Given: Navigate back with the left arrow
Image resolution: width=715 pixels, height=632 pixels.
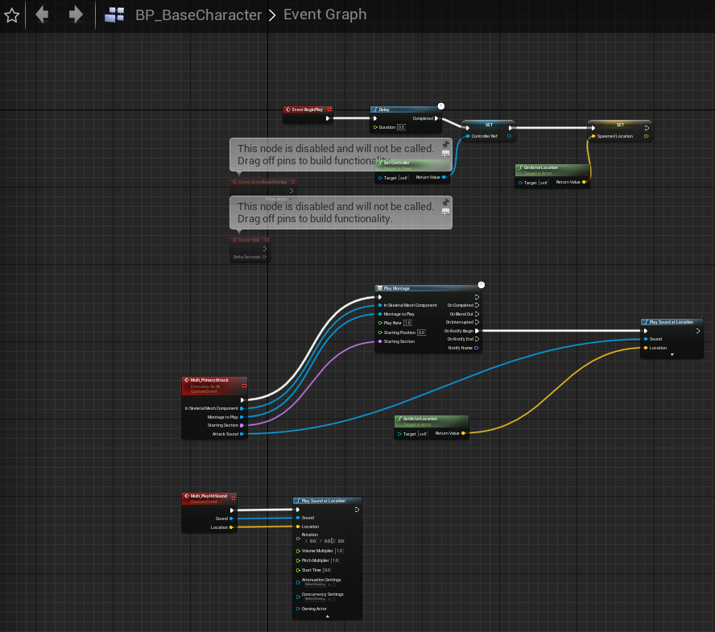Looking at the screenshot, I should (x=42, y=14).
